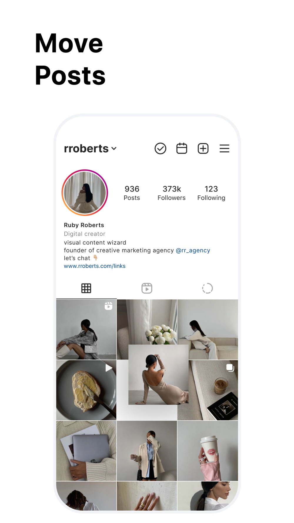Open the 373k Followers list

pos(172,193)
